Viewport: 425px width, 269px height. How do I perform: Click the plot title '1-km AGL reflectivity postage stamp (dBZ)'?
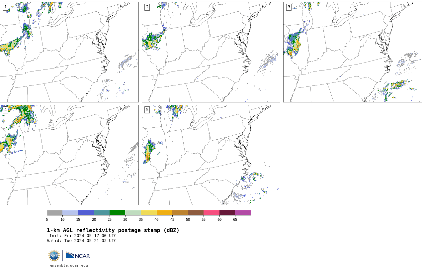point(113,230)
